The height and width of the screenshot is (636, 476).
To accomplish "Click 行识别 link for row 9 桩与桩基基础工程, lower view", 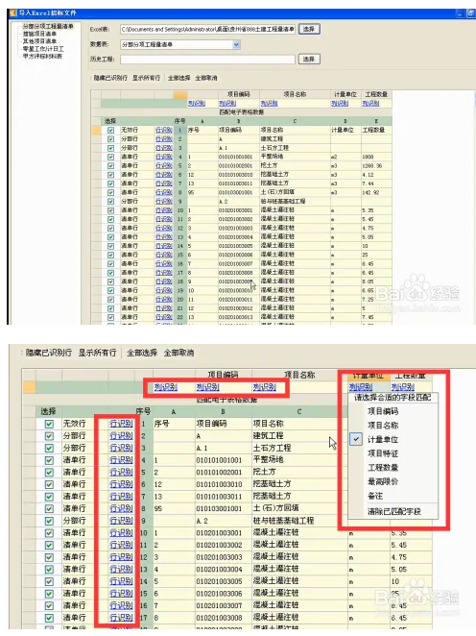I will 121,521.
